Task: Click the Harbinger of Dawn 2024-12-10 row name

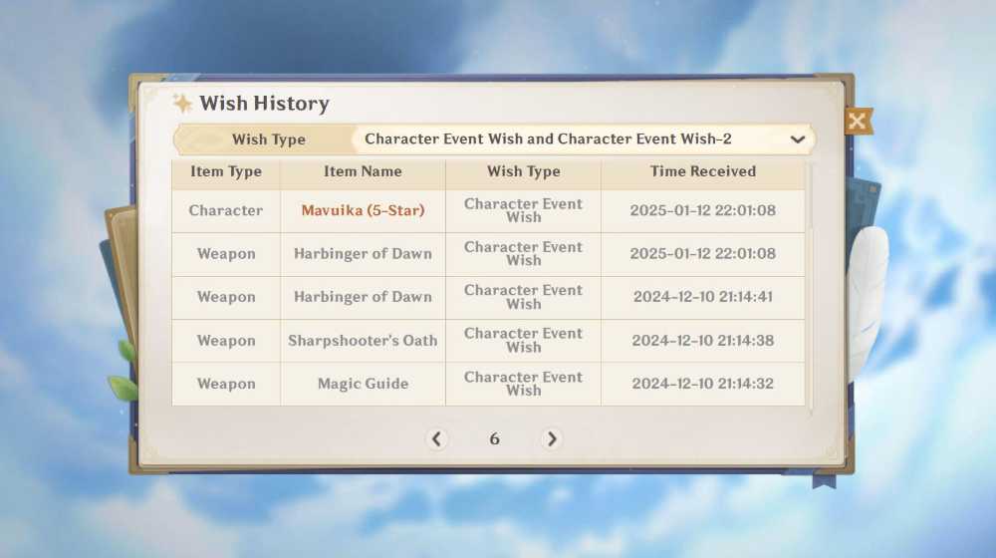Action: (363, 297)
